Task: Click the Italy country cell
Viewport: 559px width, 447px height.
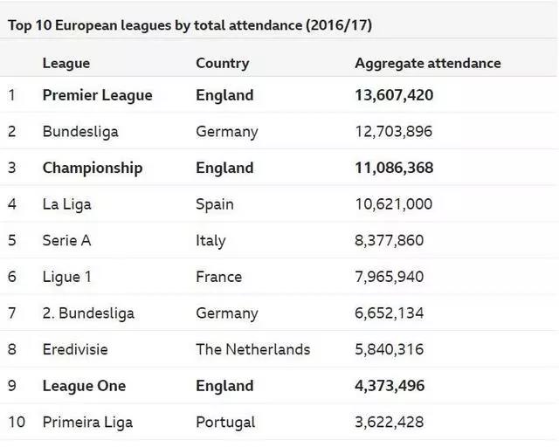Action: 210,240
